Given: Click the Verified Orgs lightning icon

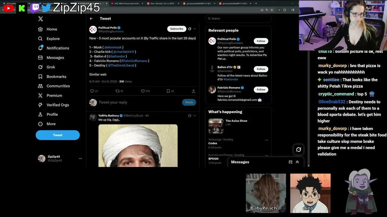Looking at the screenshot, I should tap(40, 105).
